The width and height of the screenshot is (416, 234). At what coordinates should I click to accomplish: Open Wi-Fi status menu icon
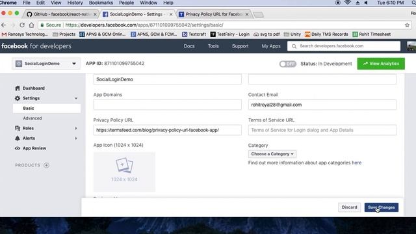pos(348,3)
